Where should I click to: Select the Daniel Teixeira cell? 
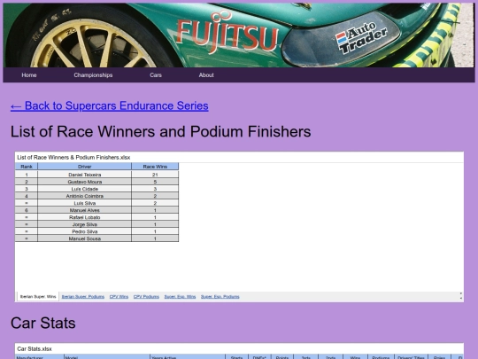click(x=85, y=175)
